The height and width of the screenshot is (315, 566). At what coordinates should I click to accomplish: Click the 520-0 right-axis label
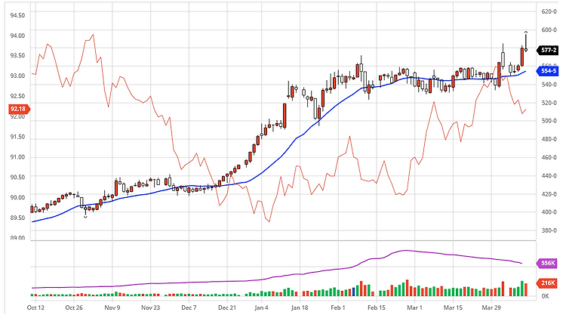pyautogui.click(x=549, y=103)
